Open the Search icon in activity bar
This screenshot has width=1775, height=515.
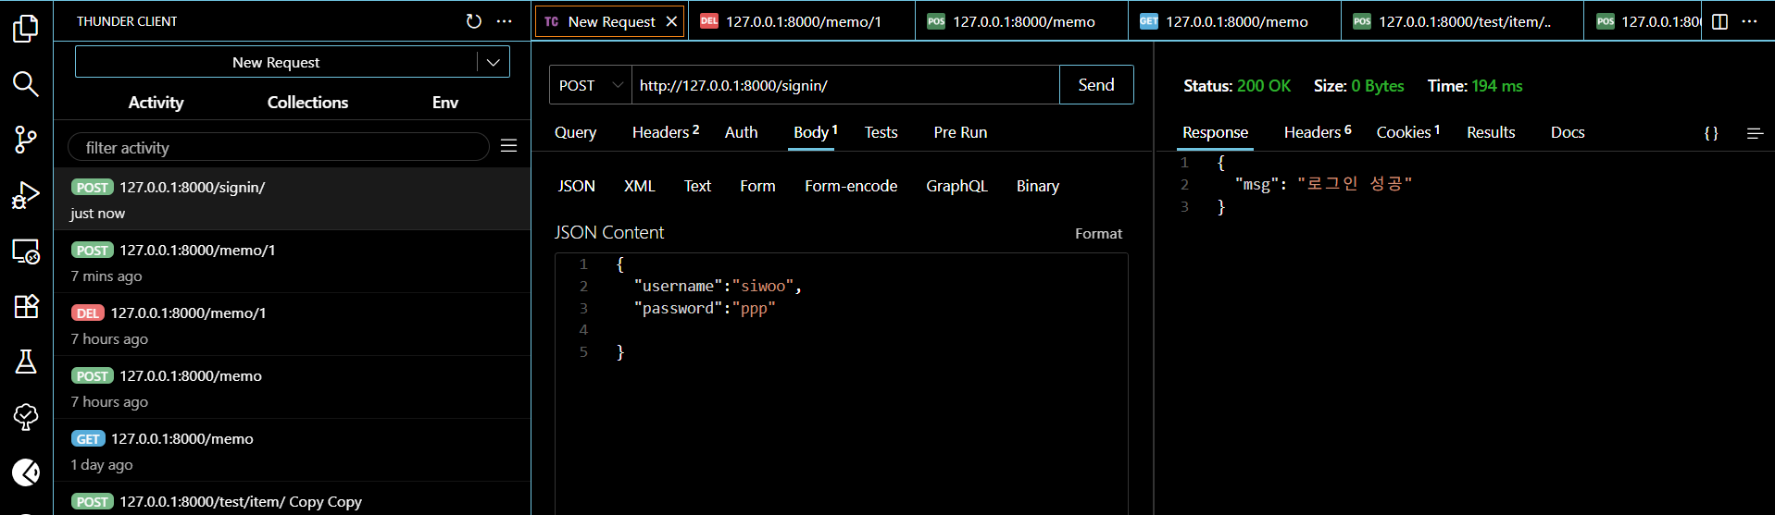click(x=26, y=84)
